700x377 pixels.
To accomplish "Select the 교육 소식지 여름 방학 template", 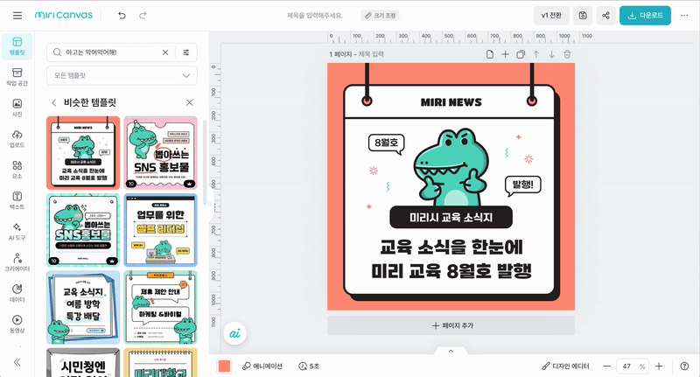I will click(x=83, y=307).
